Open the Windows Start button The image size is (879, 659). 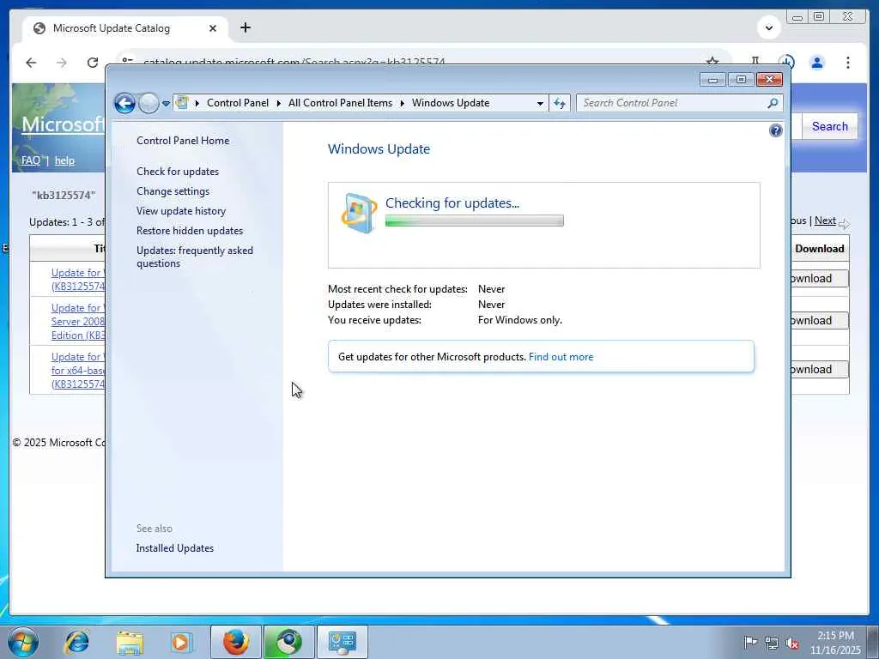point(23,642)
